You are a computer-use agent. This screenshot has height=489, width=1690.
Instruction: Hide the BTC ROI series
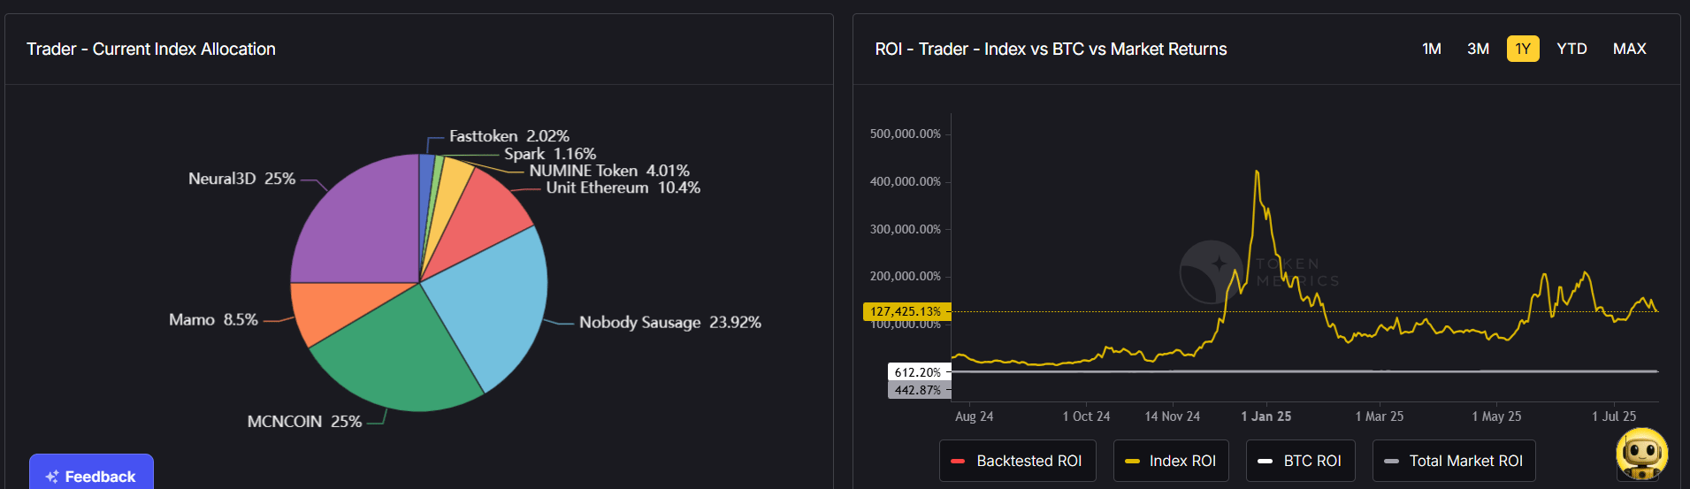pos(1300,461)
